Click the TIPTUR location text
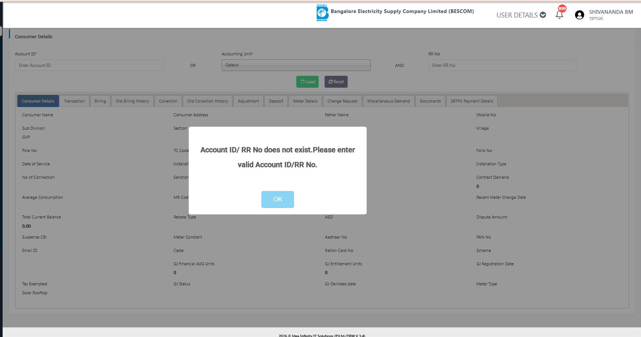 pos(596,19)
